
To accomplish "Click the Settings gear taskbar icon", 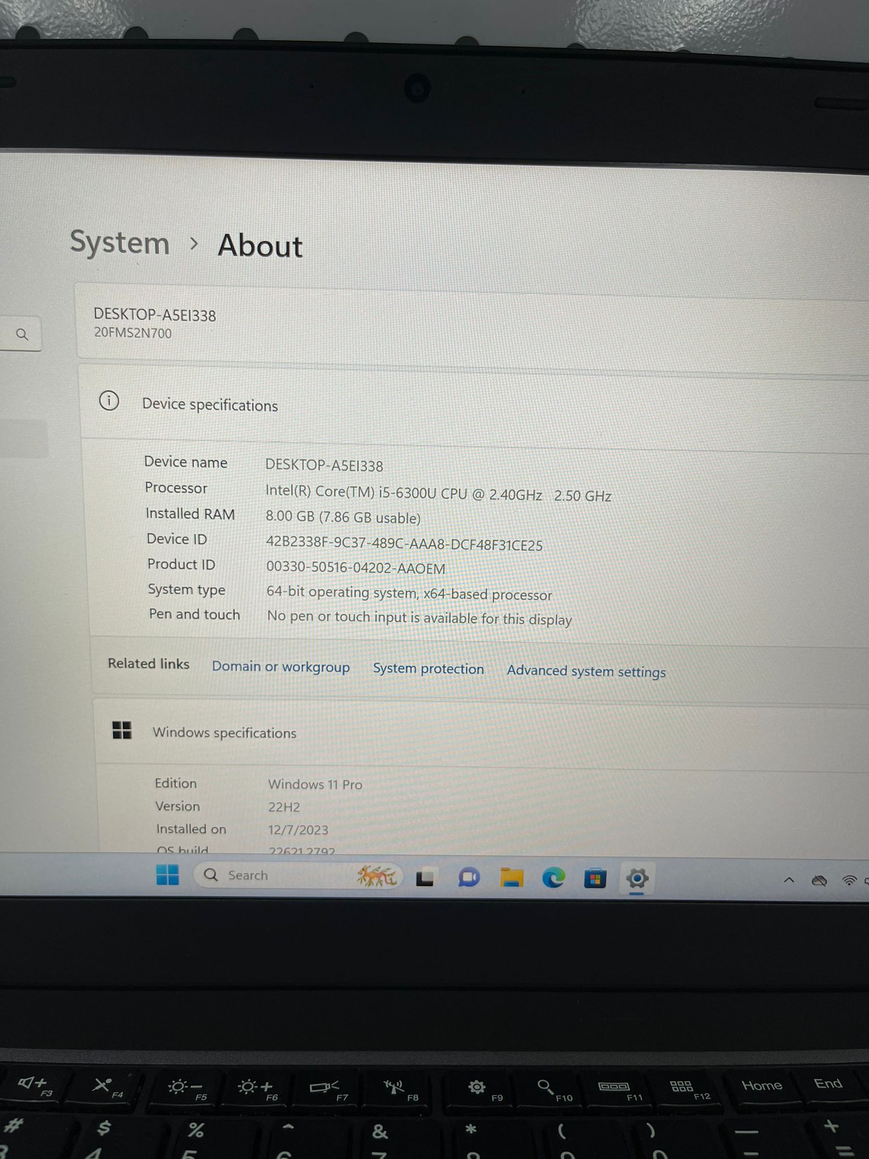I will coord(636,879).
